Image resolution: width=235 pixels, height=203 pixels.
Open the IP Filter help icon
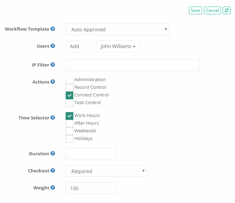[53, 65]
